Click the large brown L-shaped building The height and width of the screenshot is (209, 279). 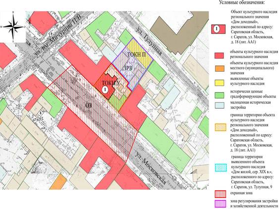click(180, 32)
